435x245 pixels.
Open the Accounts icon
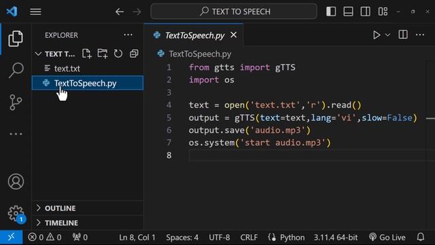(16, 182)
